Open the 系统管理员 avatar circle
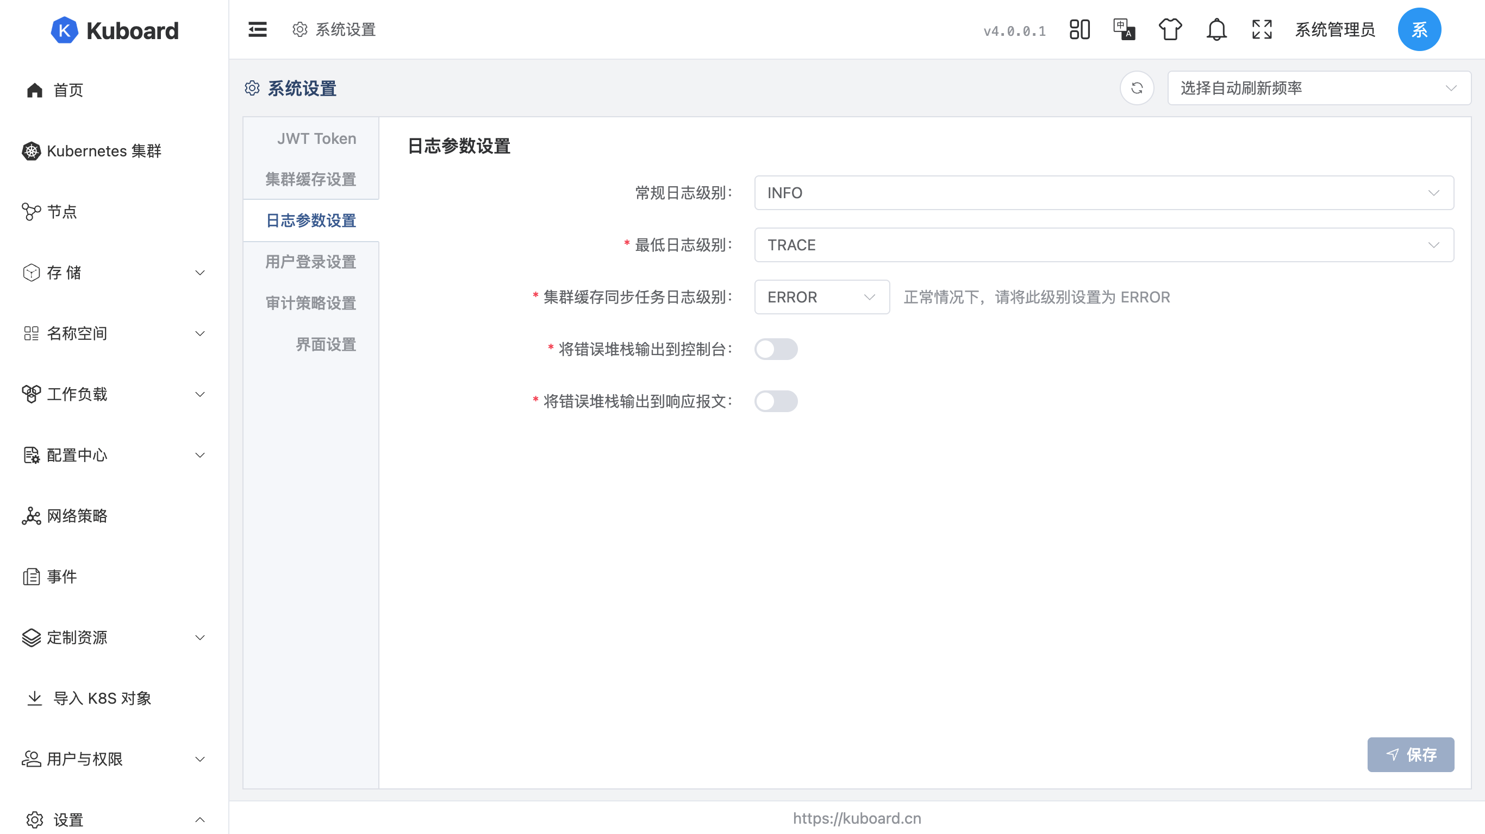The height and width of the screenshot is (834, 1485). pos(1419,29)
